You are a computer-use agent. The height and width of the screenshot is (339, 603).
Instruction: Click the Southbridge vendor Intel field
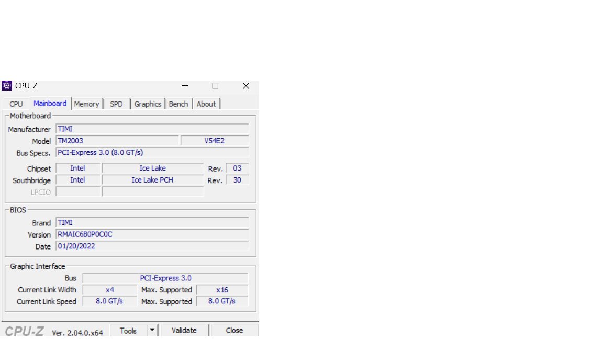(x=78, y=180)
